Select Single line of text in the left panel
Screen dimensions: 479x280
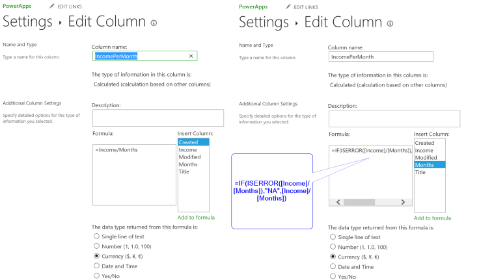(x=97, y=236)
